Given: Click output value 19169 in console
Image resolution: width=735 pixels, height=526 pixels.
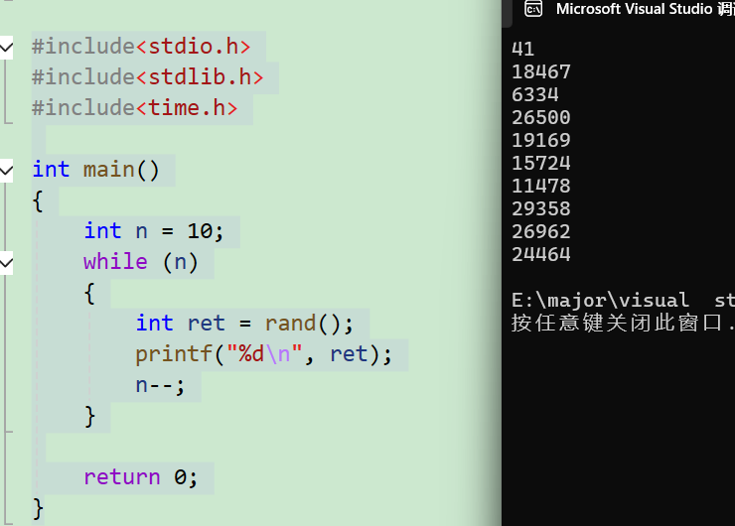Looking at the screenshot, I should 541,141.
